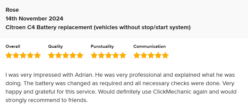Click the fifth star under Overall
This screenshot has width=248, height=111.
[x=37, y=55]
